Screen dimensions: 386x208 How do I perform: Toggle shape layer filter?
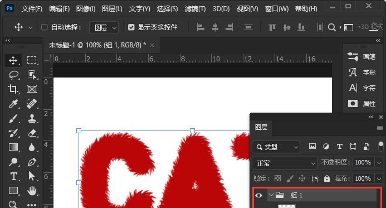(x=353, y=147)
